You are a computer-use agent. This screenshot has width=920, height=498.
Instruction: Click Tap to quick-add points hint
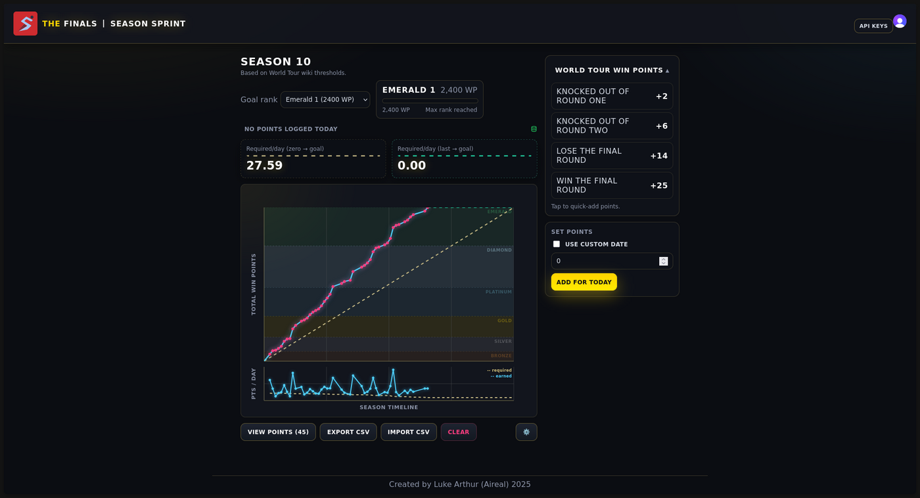[586, 206]
